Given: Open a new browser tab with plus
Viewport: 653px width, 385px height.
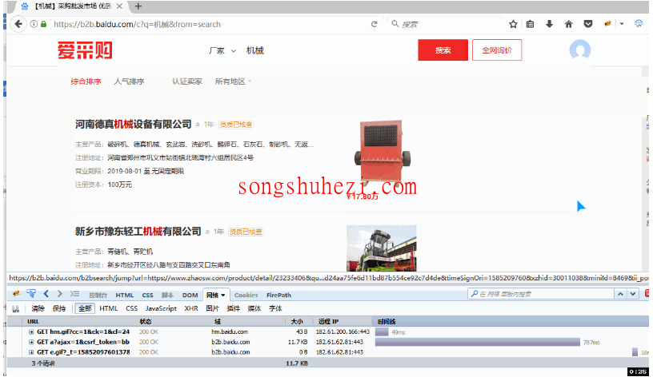Looking at the screenshot, I should (x=138, y=6).
